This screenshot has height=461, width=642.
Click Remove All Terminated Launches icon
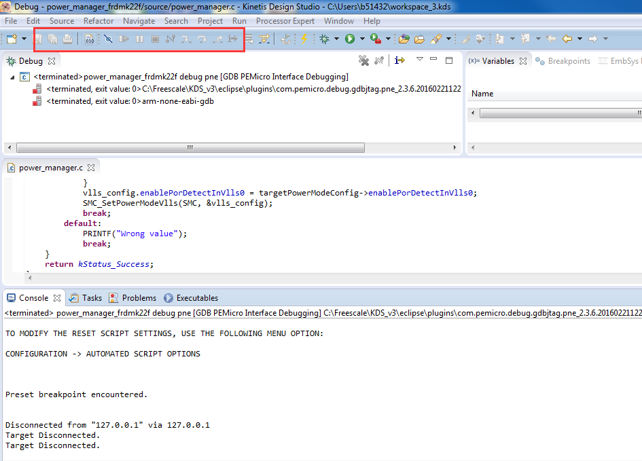pyautogui.click(x=363, y=60)
